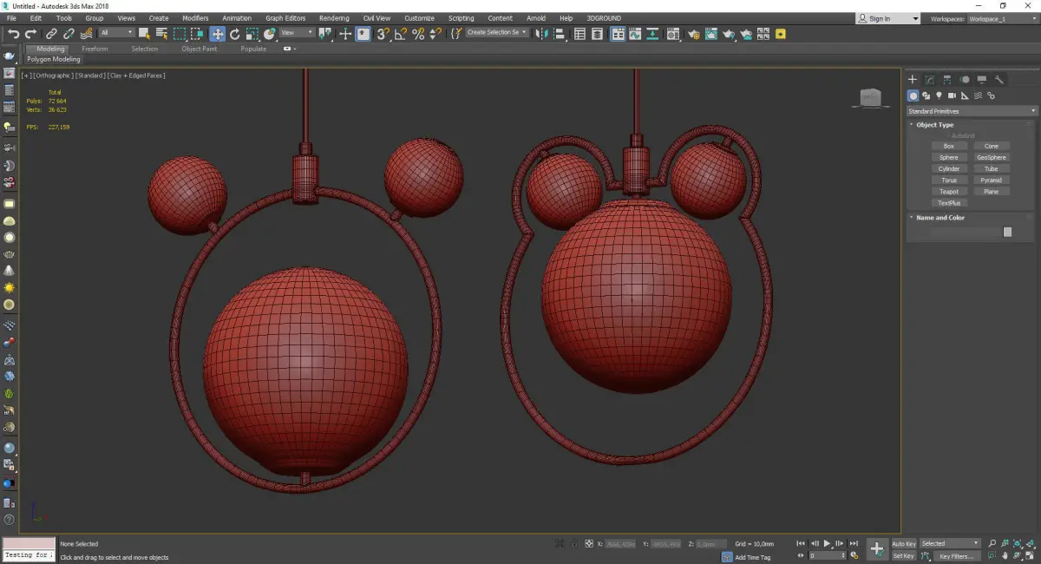The width and height of the screenshot is (1041, 564).
Task: Click the Undo arrow in the main toolbar
Action: (x=13, y=34)
